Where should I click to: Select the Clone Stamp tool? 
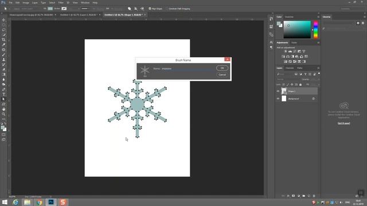(x=3, y=60)
